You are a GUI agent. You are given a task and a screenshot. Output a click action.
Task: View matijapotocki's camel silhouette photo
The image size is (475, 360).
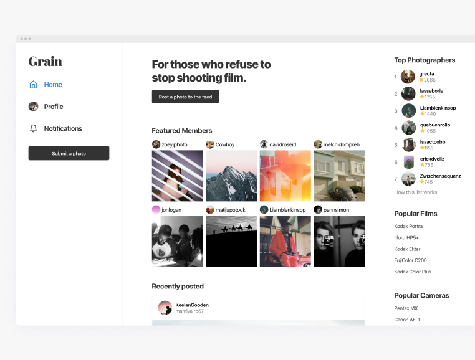coord(231,241)
